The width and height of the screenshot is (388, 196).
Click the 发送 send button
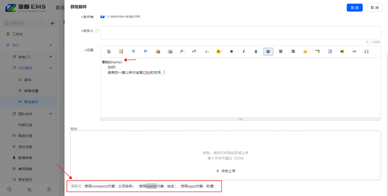(x=355, y=8)
